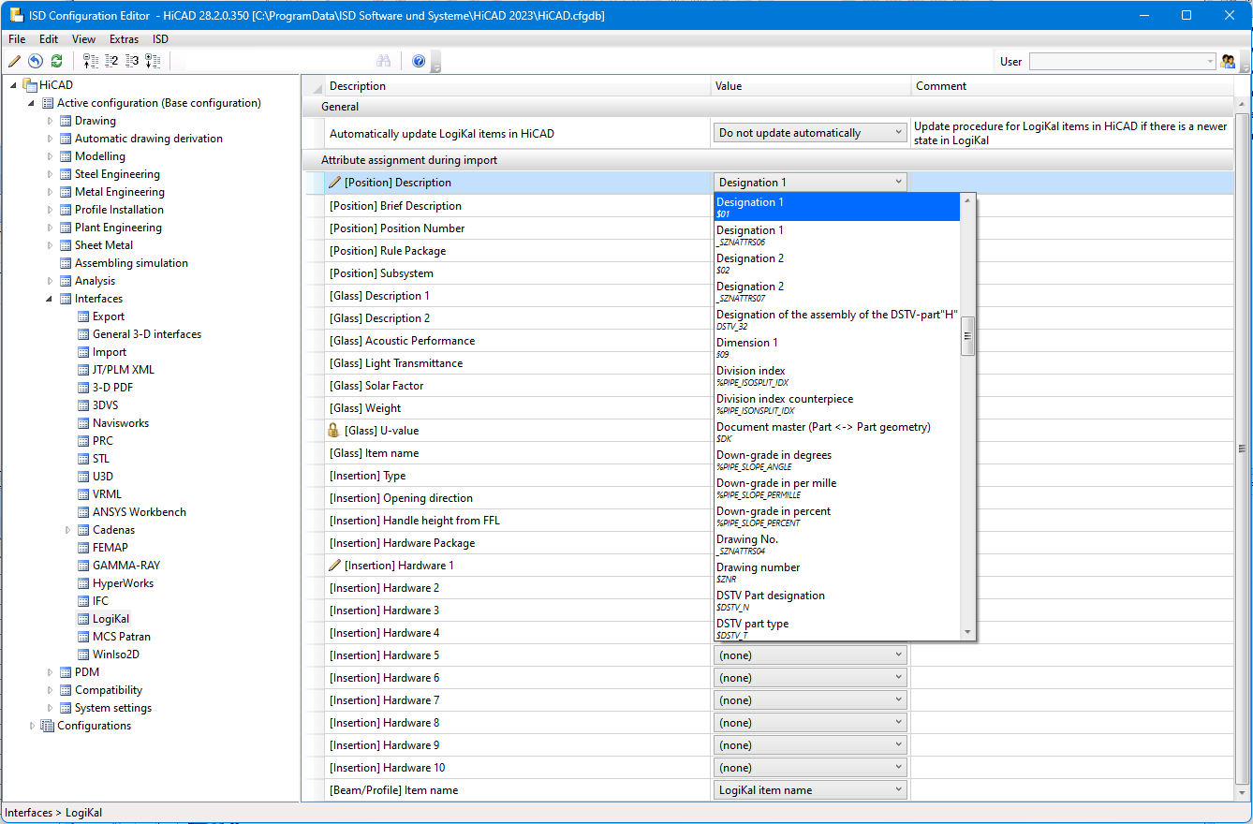Click the first tree level-up toolbar icon

[91, 61]
